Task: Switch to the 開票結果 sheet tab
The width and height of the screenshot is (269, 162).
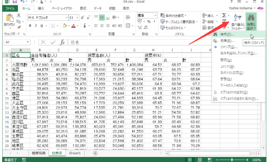Action: (39, 153)
